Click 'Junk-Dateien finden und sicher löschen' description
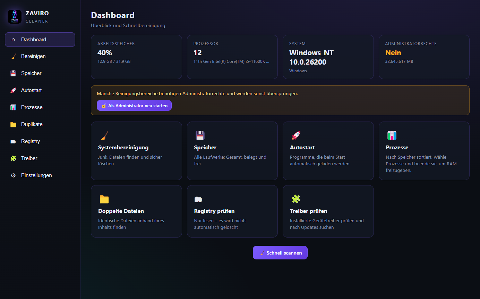The height and width of the screenshot is (299, 480). pos(130,160)
